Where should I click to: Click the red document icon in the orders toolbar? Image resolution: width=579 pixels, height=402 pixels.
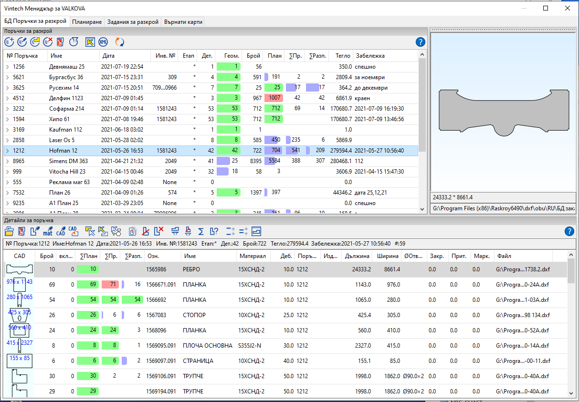(61, 42)
